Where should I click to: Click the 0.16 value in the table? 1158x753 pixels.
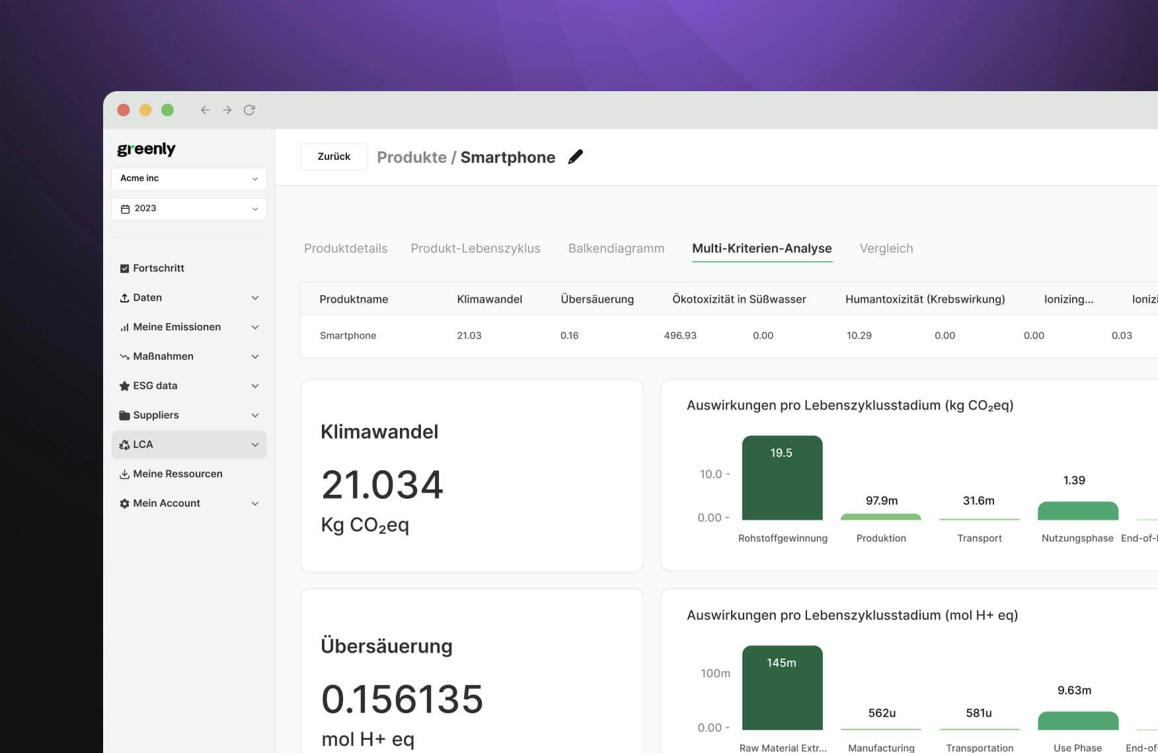(569, 336)
